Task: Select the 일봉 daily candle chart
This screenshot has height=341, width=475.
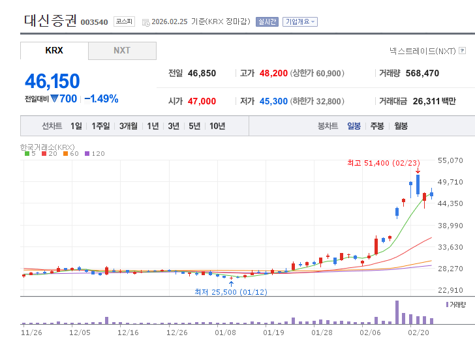Action: click(x=354, y=126)
